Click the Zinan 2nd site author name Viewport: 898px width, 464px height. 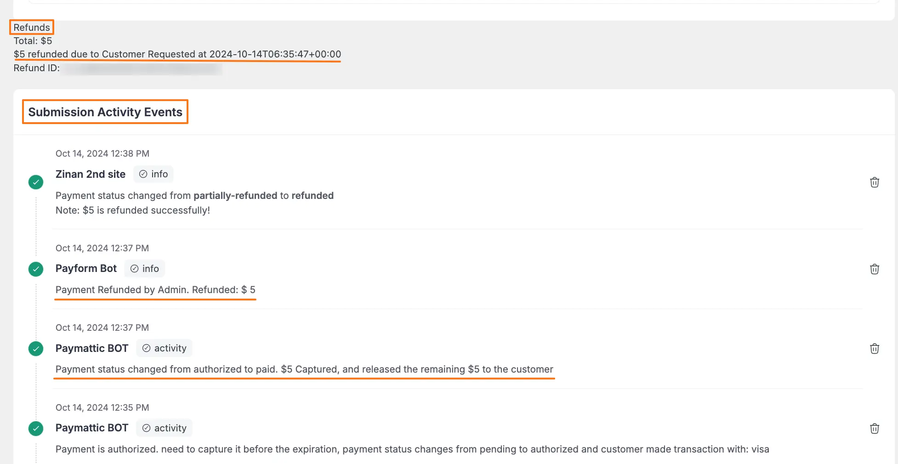pos(91,174)
